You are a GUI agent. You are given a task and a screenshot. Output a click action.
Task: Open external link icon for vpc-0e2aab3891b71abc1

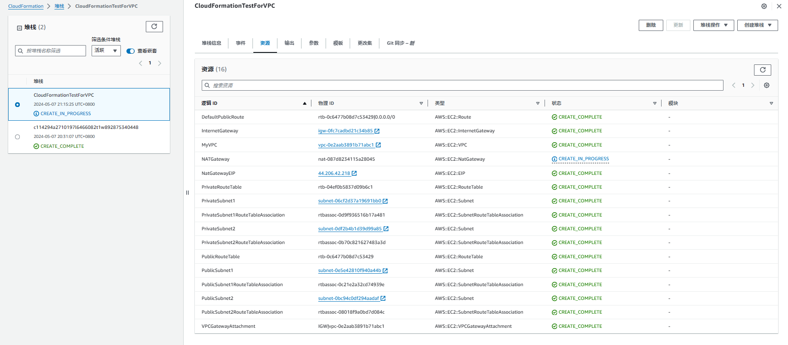tap(378, 145)
